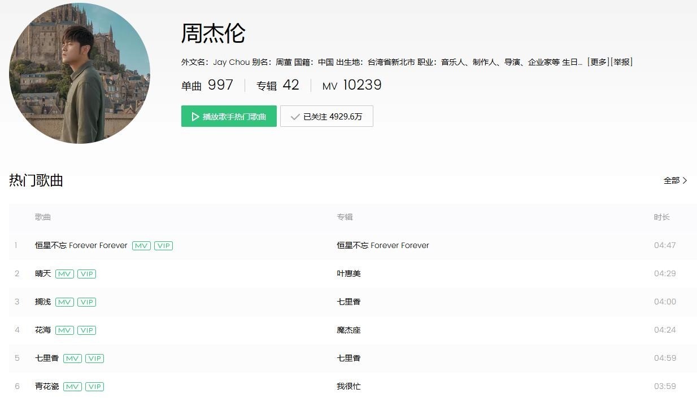Screen dimensions: 697x398
Task: Open the MV badge for 七里香 song
Action: [x=72, y=359]
